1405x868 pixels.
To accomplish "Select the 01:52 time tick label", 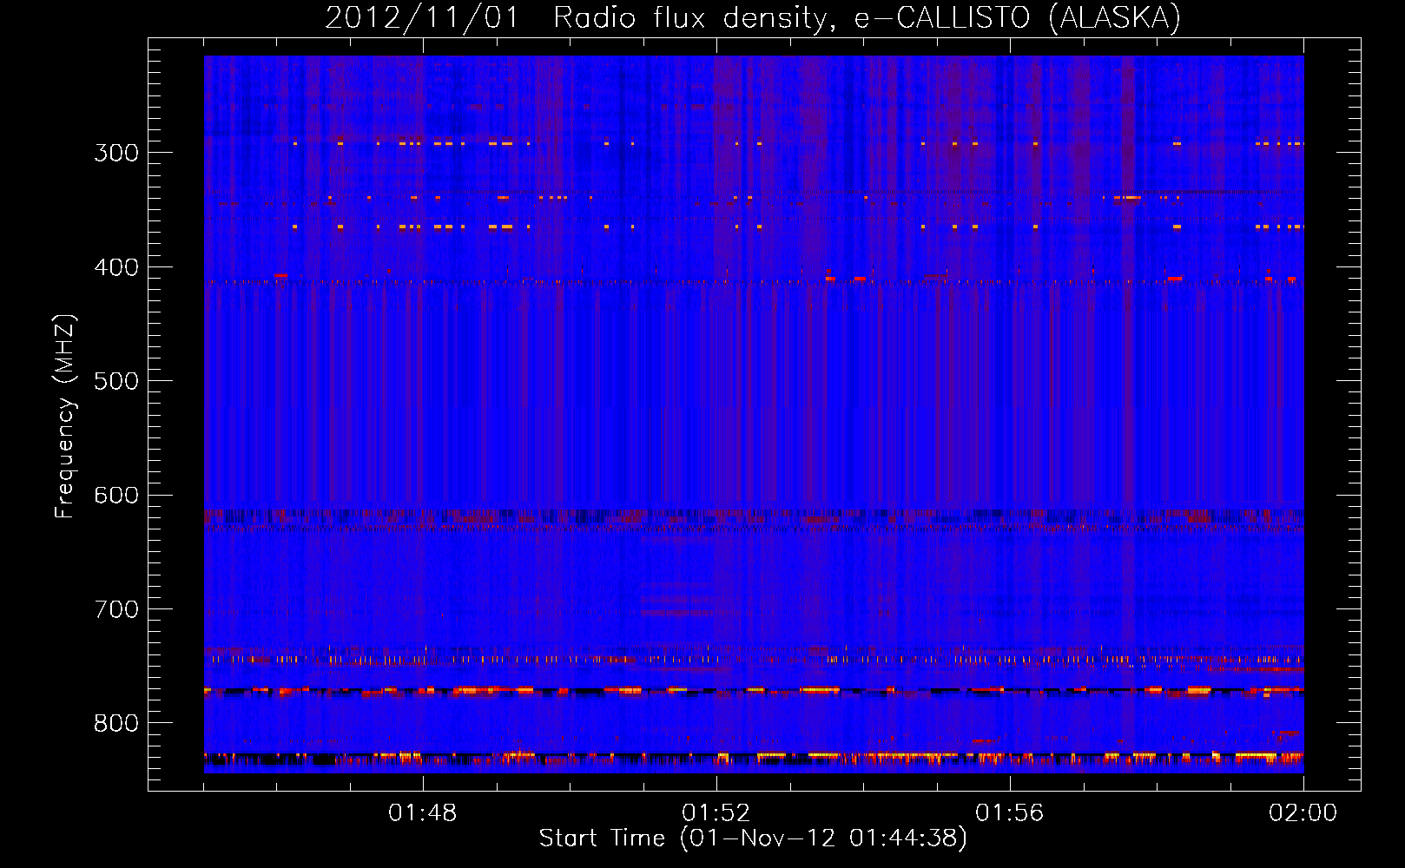I will (716, 812).
